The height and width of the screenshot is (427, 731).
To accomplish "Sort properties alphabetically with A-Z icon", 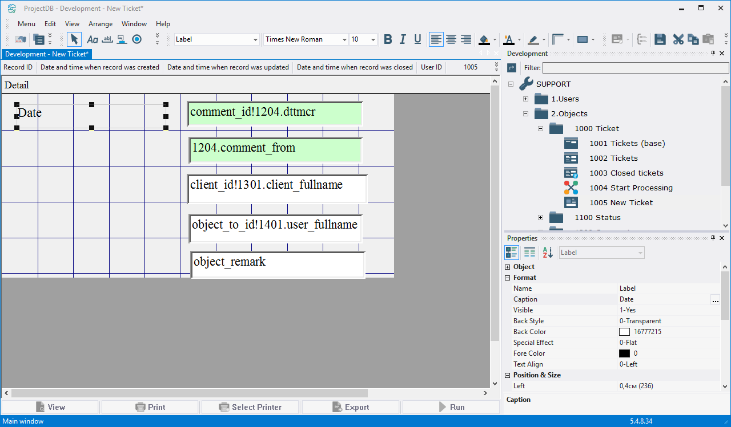I will click(548, 253).
